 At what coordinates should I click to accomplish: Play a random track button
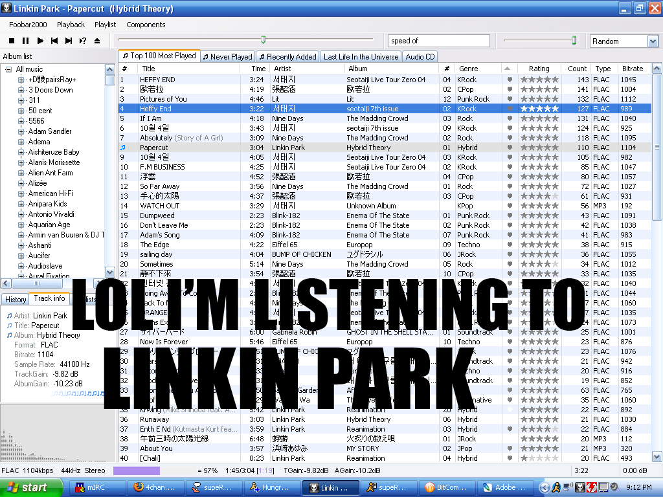tap(83, 41)
